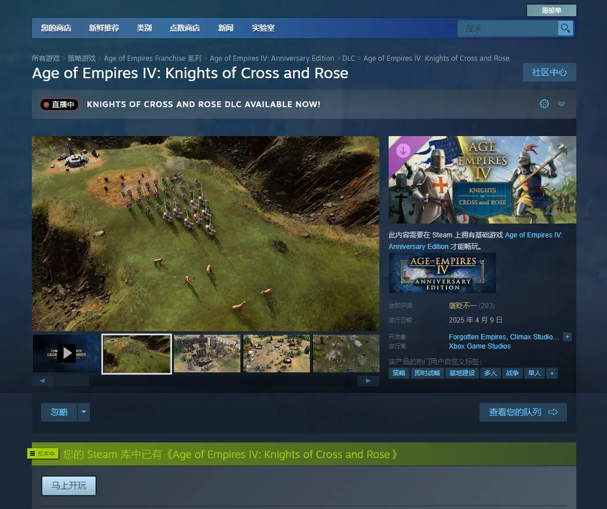Screen dimensions: 607x509
Task: Select the grassy hill screenshot thumbnail
Action: click(x=137, y=354)
